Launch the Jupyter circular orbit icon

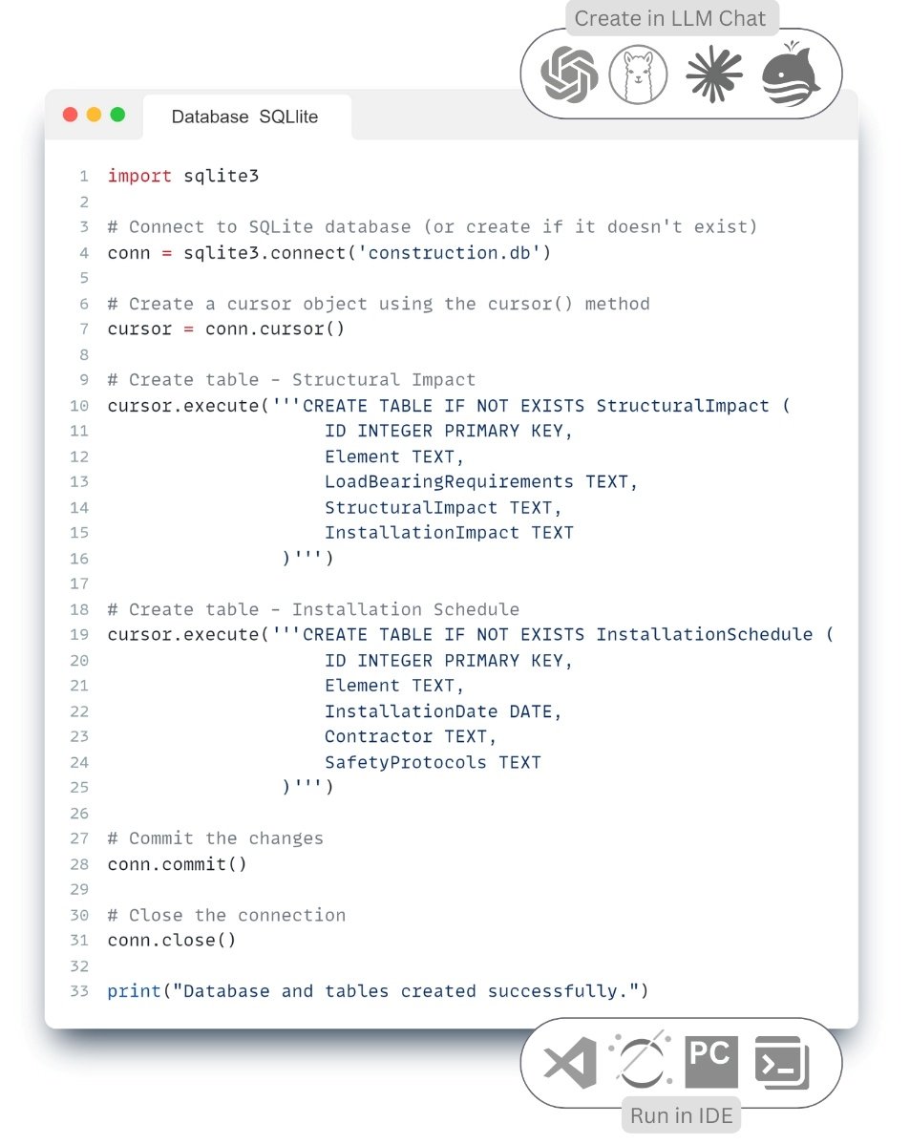click(x=642, y=1061)
